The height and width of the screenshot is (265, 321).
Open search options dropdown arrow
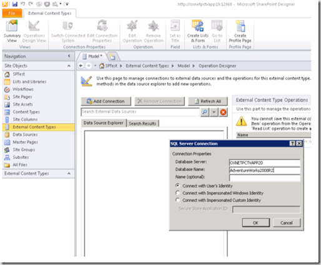[214, 112]
